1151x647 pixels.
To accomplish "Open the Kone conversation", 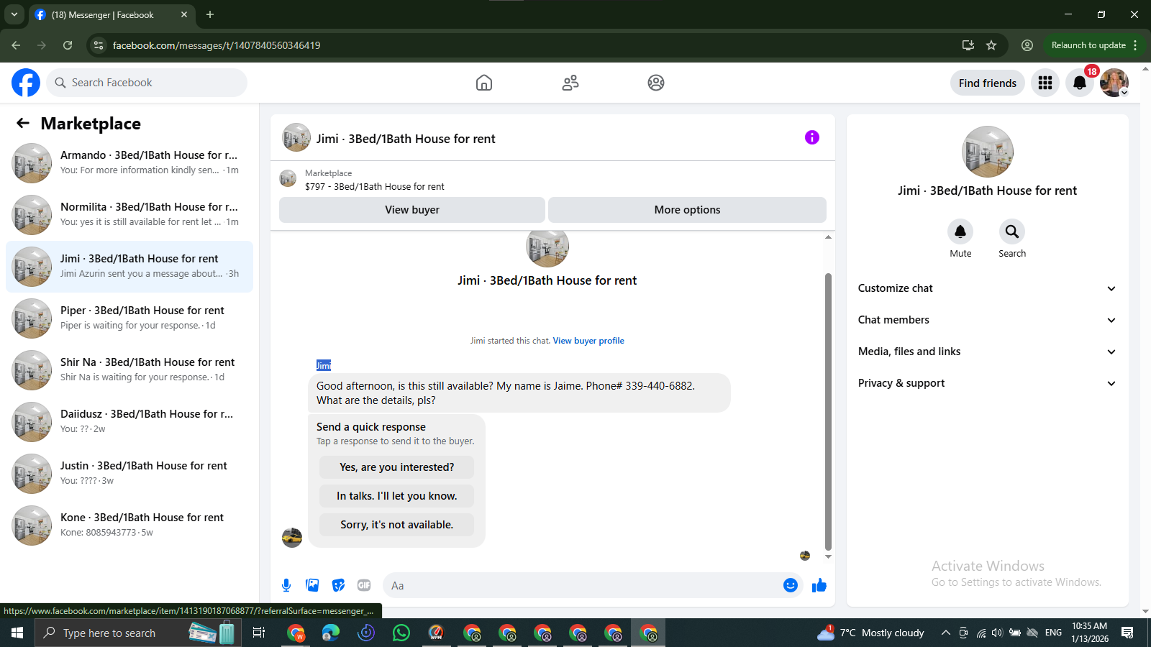I will point(129,526).
